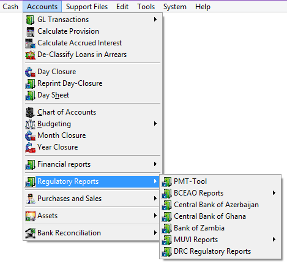Open the Support Files menu
Image resolution: width=287 pixels, height=266 pixels.
[x=87, y=7]
